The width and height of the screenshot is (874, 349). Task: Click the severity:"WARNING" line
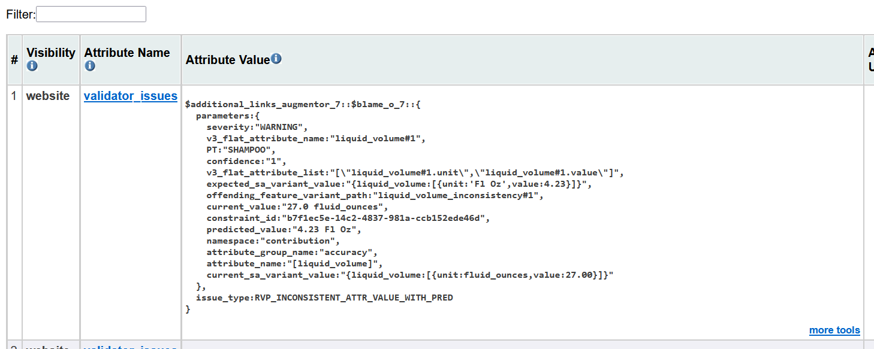pos(257,127)
